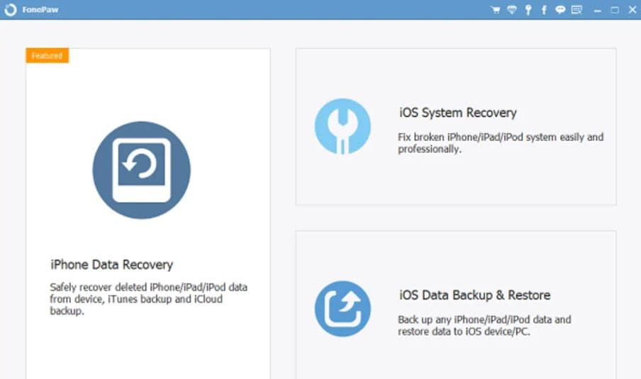Click the 'Safely recover deleted iPhone/iPad/iPod data' description
The image size is (641, 379).
point(148,299)
